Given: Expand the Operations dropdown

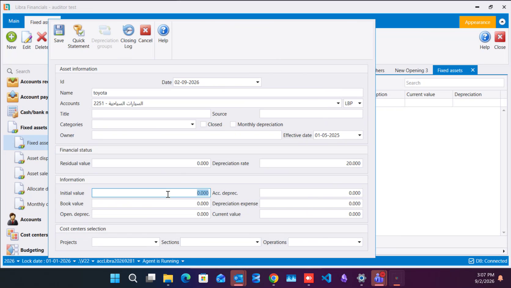Looking at the screenshot, I should click(359, 242).
